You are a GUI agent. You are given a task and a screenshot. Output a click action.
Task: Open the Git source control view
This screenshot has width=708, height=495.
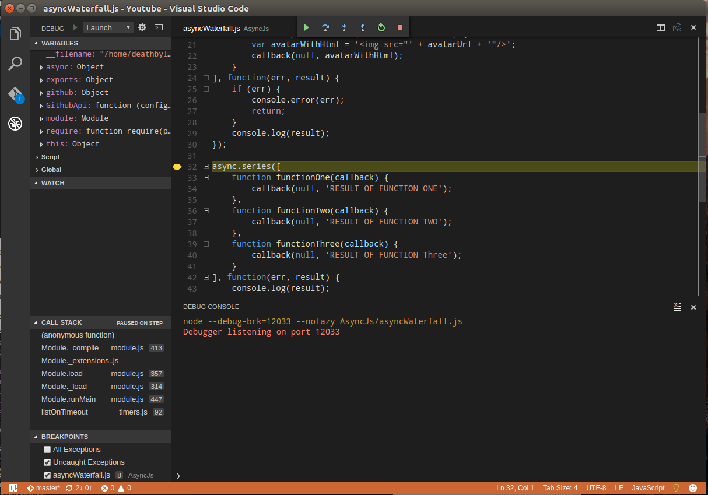click(15, 94)
